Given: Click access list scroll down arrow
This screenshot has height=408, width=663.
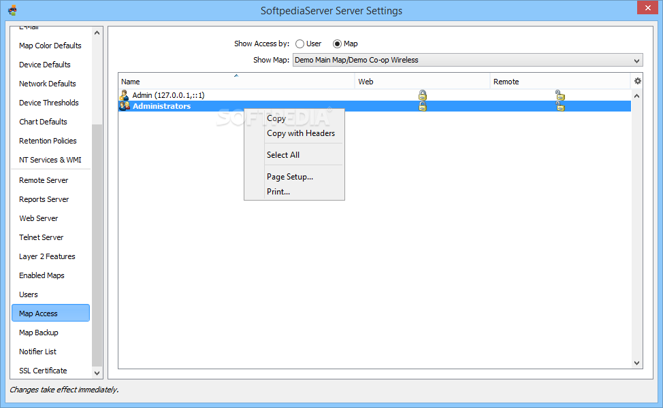Looking at the screenshot, I should 636,363.
